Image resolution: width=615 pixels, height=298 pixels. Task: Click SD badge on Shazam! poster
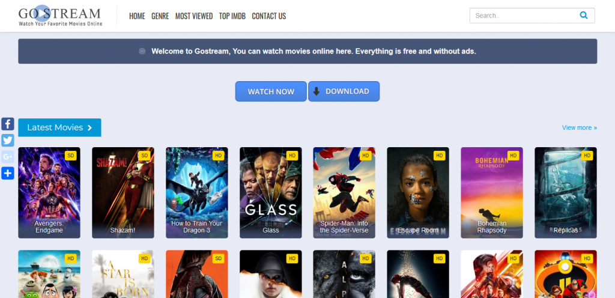pyautogui.click(x=144, y=155)
